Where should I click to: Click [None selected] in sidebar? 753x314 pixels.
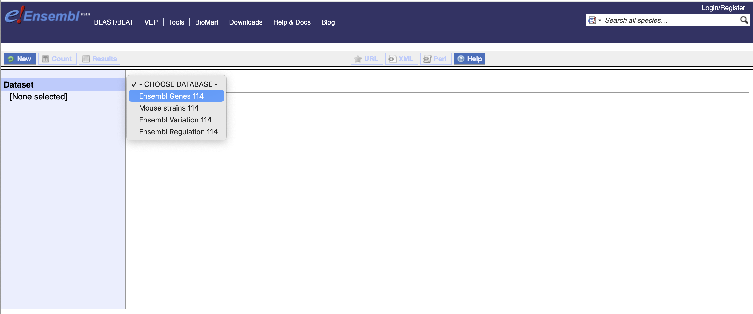[38, 96]
